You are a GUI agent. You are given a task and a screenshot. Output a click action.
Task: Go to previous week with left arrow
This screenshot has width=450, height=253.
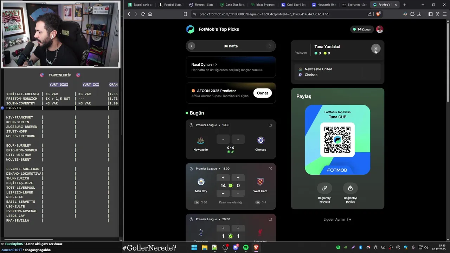[192, 46]
